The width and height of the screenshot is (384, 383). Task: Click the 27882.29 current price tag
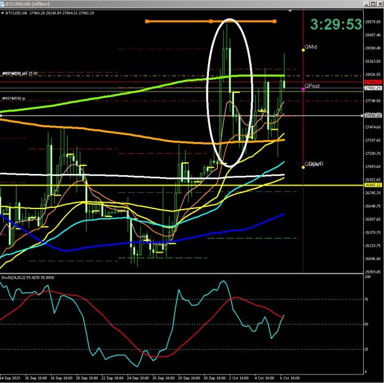(x=373, y=88)
